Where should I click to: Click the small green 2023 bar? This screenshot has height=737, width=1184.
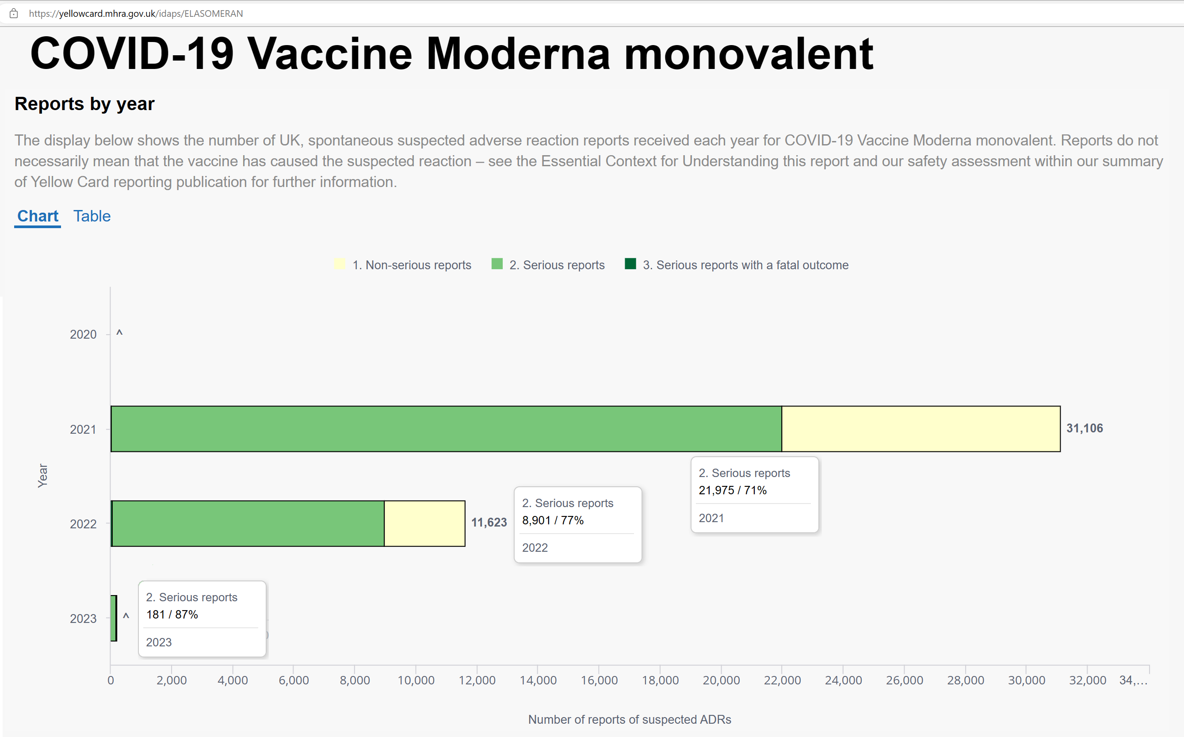tap(114, 618)
